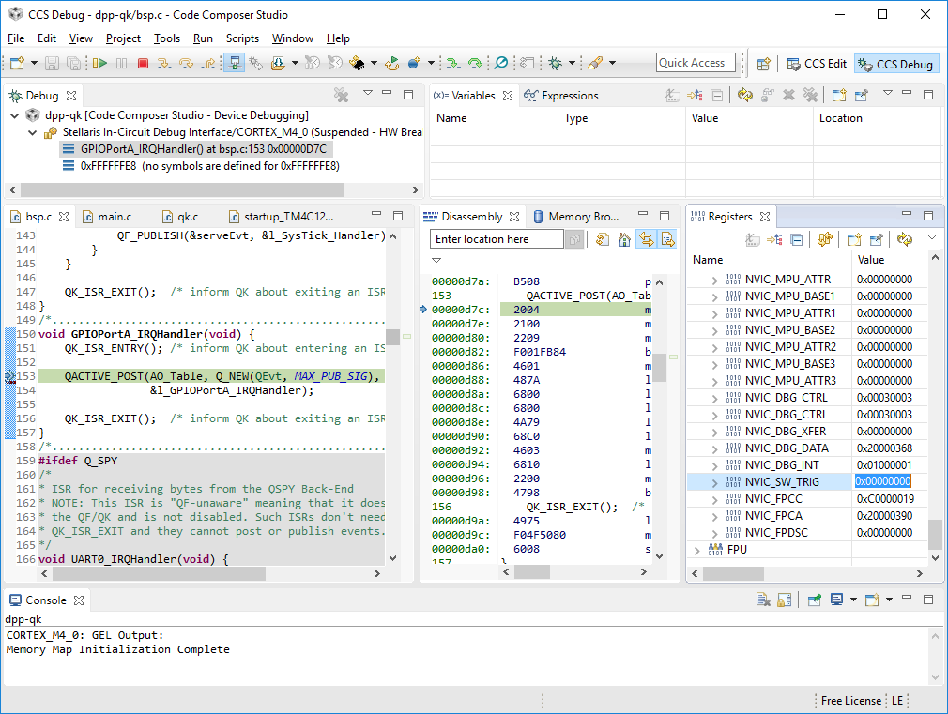Collapse the dpp-qk debug session tree

[15, 115]
